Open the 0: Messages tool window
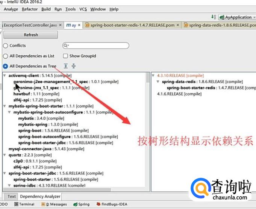 pos(54,204)
